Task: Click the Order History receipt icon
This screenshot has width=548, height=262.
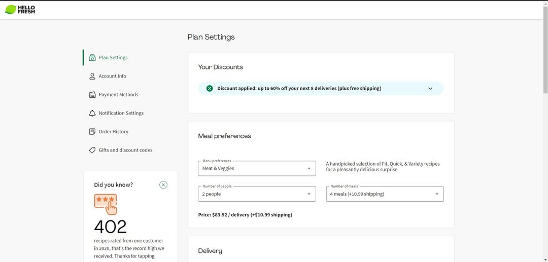Action: [92, 132]
